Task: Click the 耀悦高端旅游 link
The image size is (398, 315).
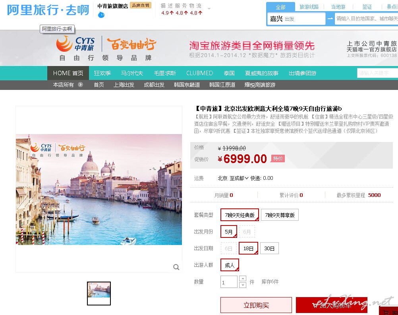Action: click(260, 85)
